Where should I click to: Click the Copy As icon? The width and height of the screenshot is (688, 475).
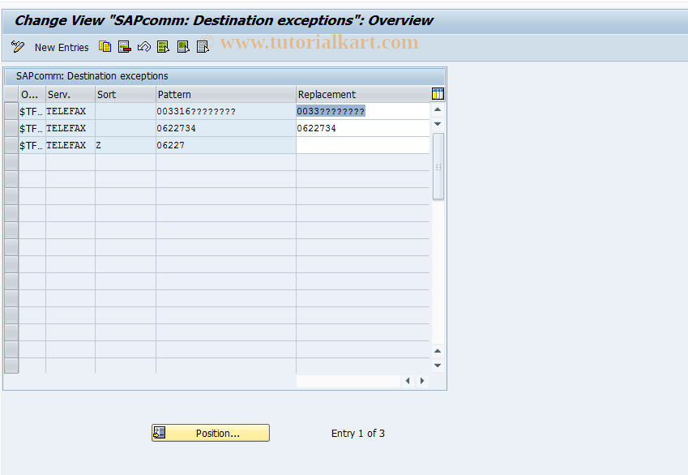(x=105, y=46)
